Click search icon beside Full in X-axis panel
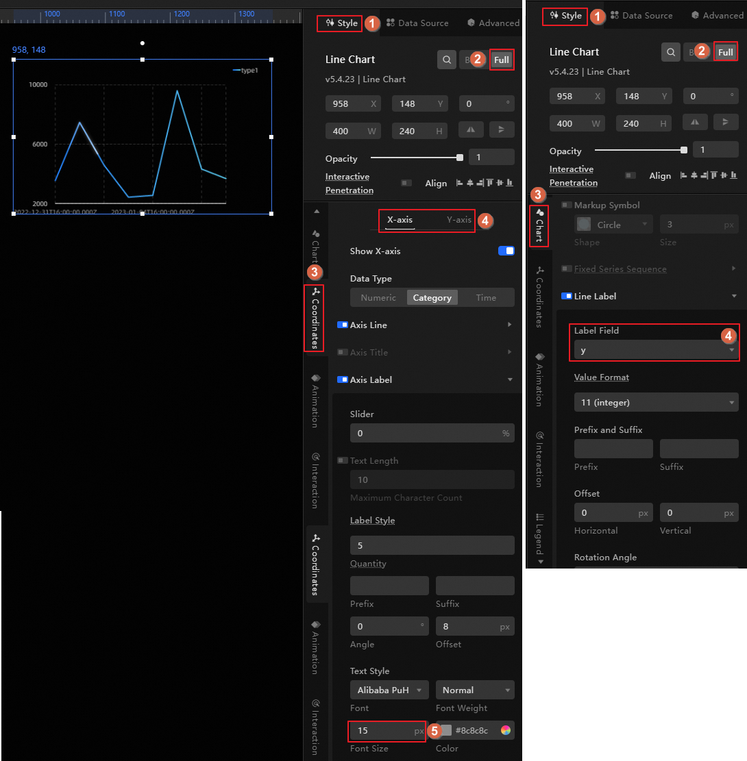The height and width of the screenshot is (761, 747). click(x=446, y=60)
